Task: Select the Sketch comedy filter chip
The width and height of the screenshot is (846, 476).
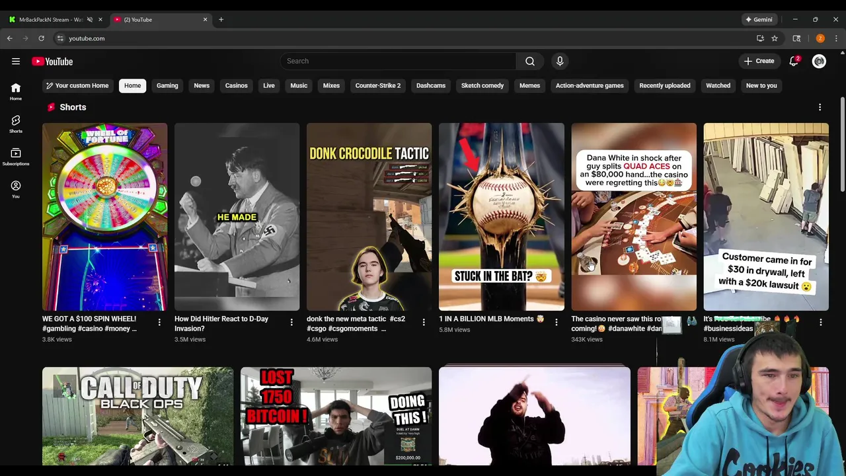Action: tap(482, 85)
